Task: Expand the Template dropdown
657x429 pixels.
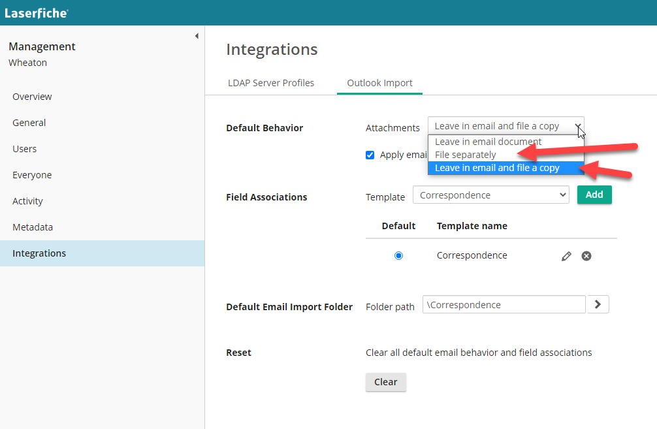Action: [491, 195]
